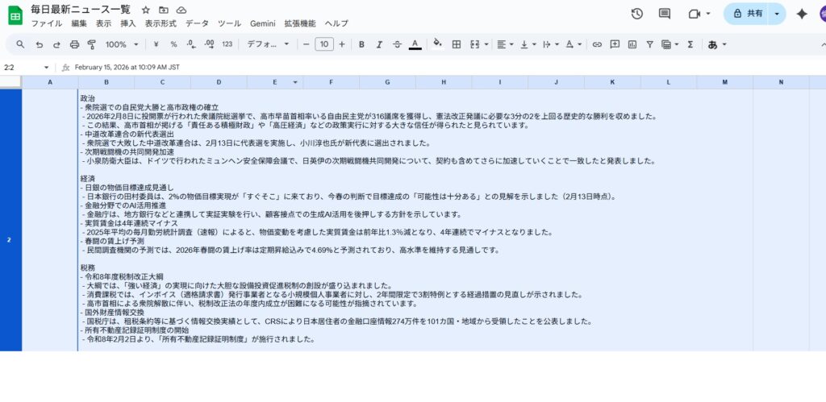Viewport: 826px width, 402px height.
Task: Open the share options dropdown arrow
Action: tap(776, 14)
